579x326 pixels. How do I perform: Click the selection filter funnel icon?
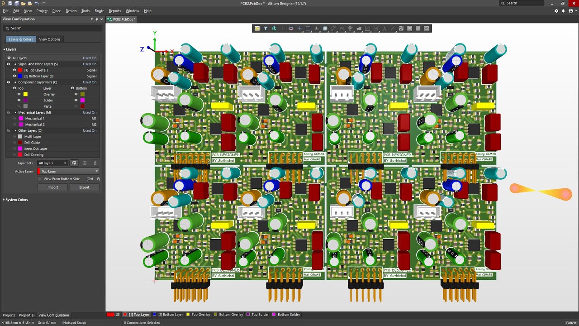click(266, 29)
